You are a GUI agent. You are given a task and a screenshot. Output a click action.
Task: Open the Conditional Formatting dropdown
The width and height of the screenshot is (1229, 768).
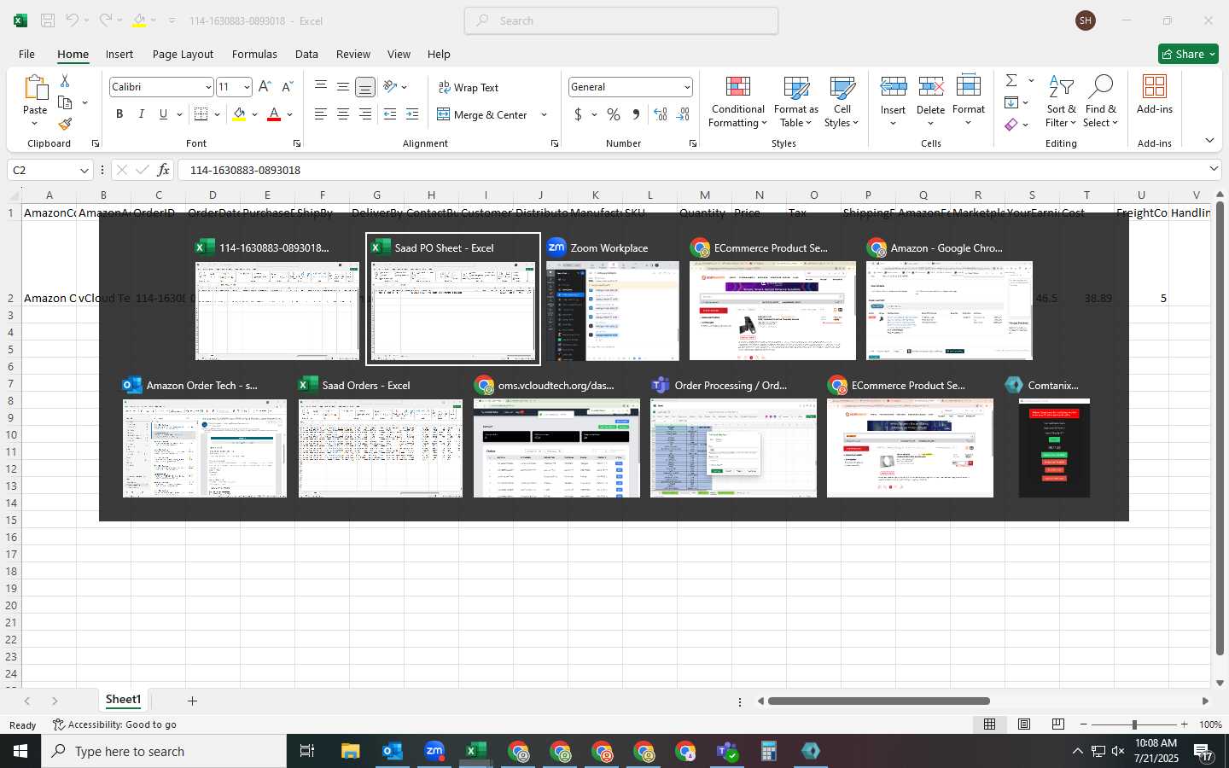pyautogui.click(x=738, y=102)
